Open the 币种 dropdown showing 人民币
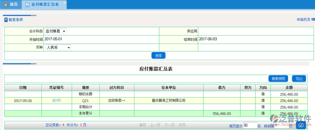Image resolution: width=315 pixels, height=130 pixels. [x=58, y=48]
